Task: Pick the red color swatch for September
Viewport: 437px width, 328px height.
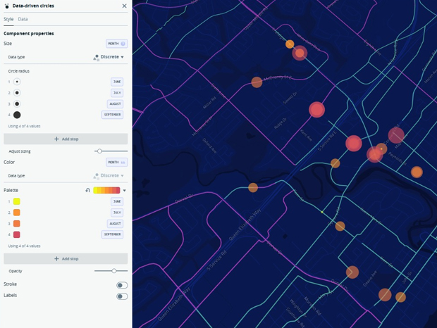Action: pyautogui.click(x=17, y=234)
